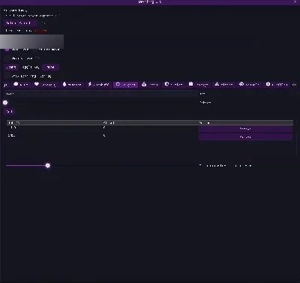Screen dimensions: 300x283
Task: Click the first column header of the table
Action: coord(55,122)
